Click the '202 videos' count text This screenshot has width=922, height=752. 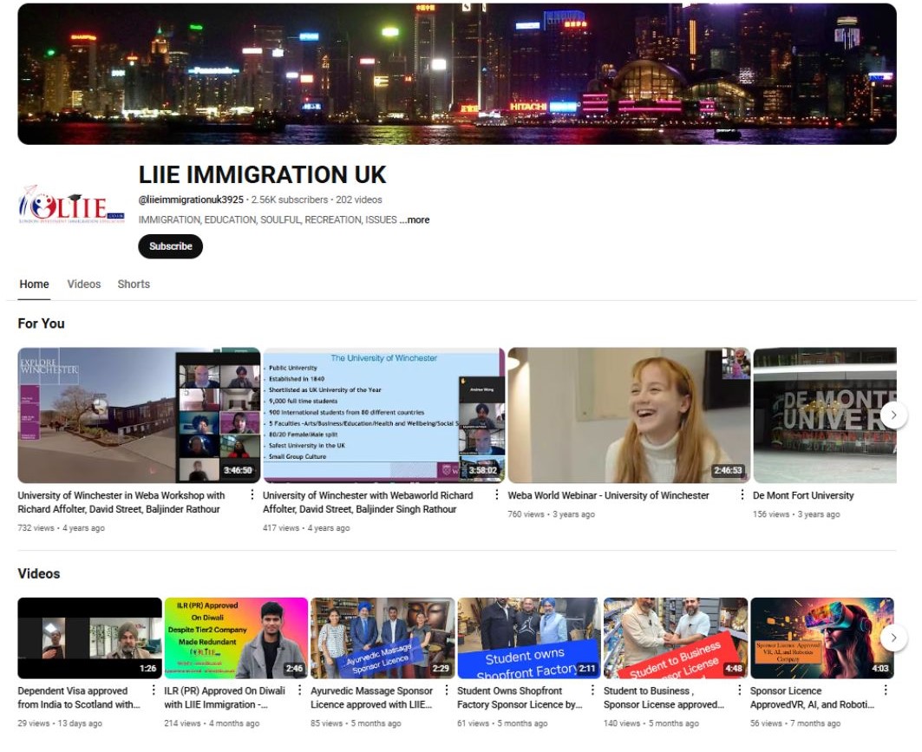(x=359, y=199)
